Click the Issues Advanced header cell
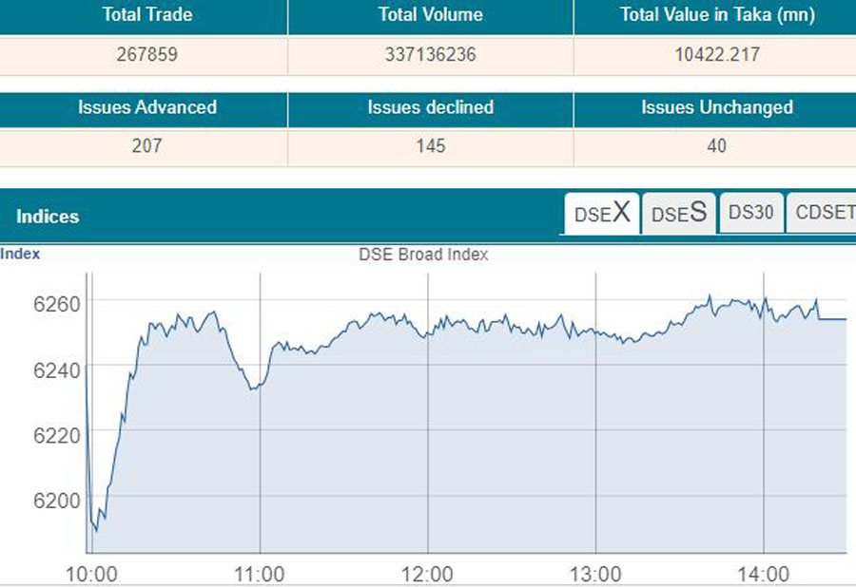 [147, 107]
